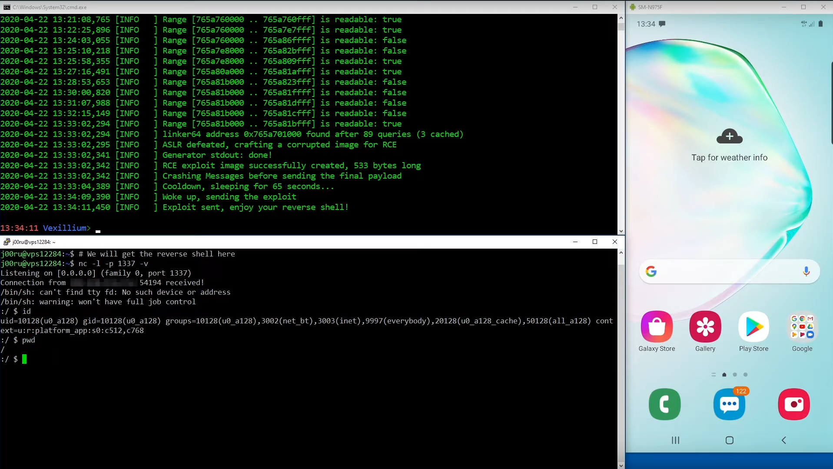
Task: Click SSH terminal scrollbar down arrow
Action: pyautogui.click(x=621, y=465)
